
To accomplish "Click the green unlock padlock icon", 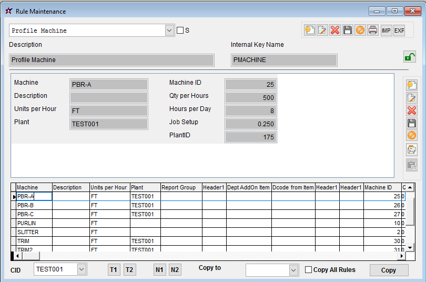I will [x=409, y=57].
